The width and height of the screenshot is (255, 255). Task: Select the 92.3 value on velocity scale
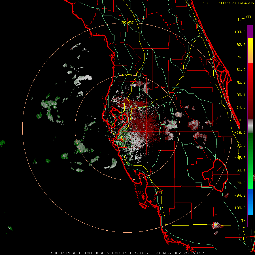tap(241, 44)
